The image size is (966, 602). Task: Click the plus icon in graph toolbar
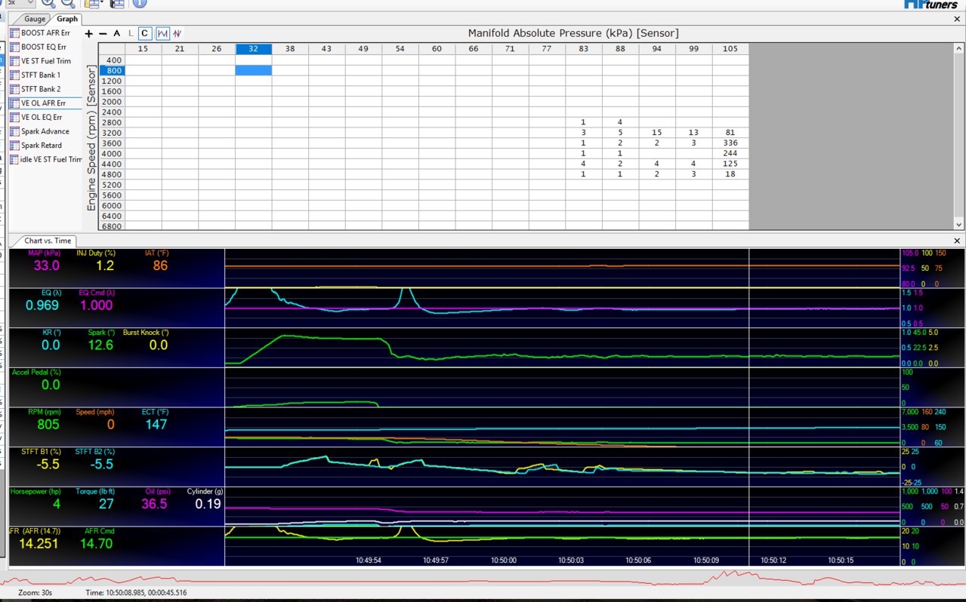tap(89, 33)
